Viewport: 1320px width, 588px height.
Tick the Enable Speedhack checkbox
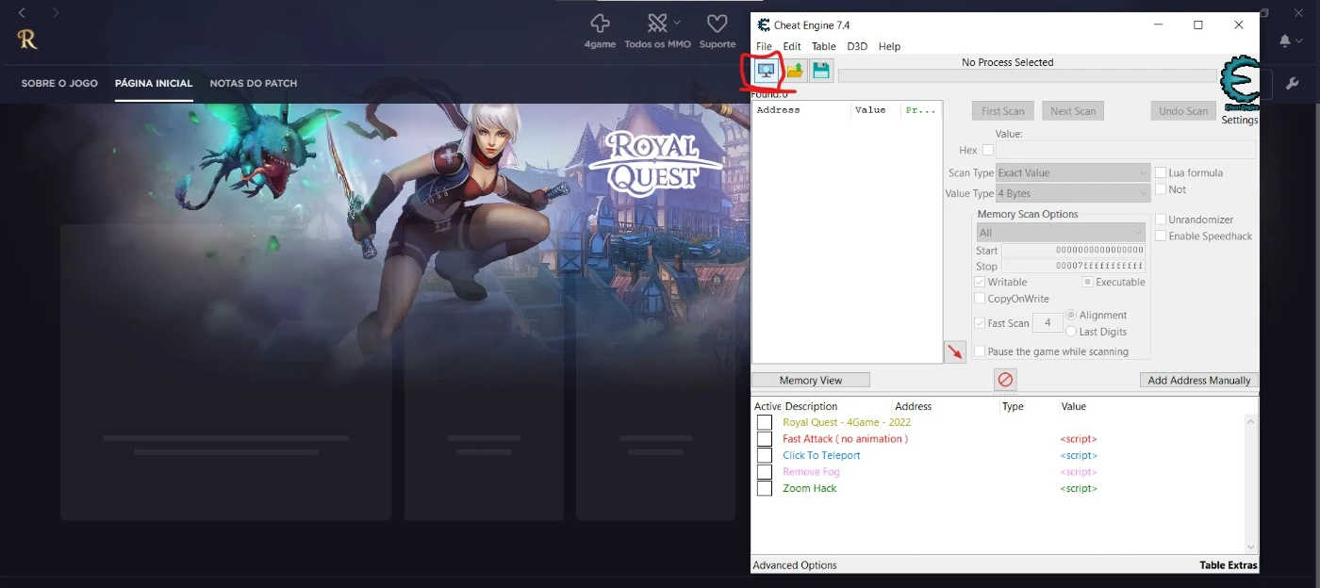(1161, 236)
